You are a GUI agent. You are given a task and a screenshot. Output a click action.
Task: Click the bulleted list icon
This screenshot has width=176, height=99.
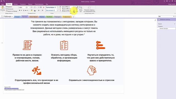click(x=32, y=7)
